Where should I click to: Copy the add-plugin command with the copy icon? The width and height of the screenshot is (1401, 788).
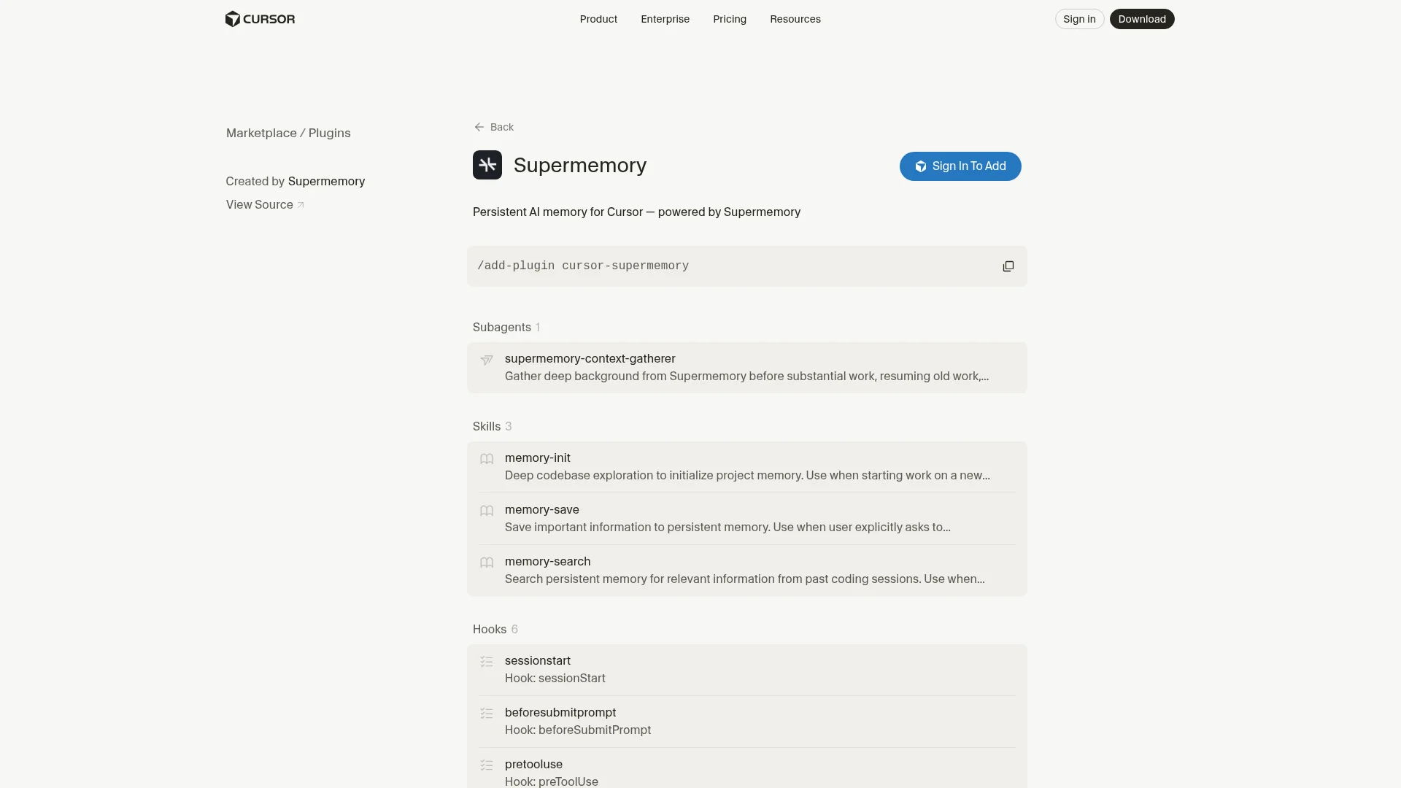point(1008,266)
